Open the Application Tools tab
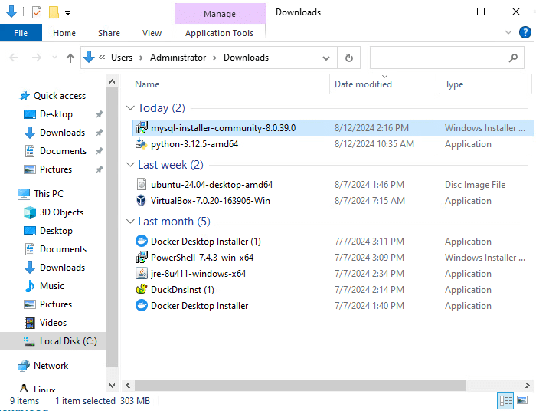 tap(220, 33)
